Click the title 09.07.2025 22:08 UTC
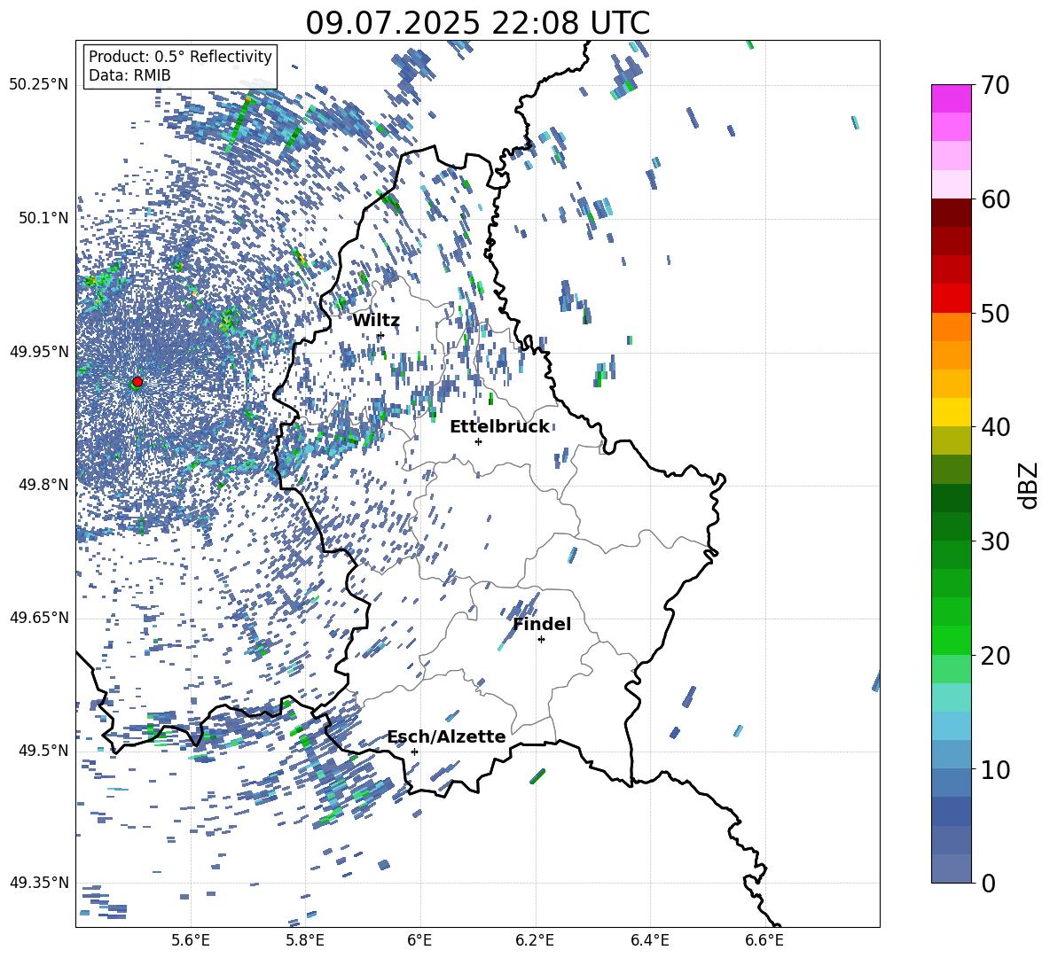This screenshot has height=958, width=1050. [477, 23]
